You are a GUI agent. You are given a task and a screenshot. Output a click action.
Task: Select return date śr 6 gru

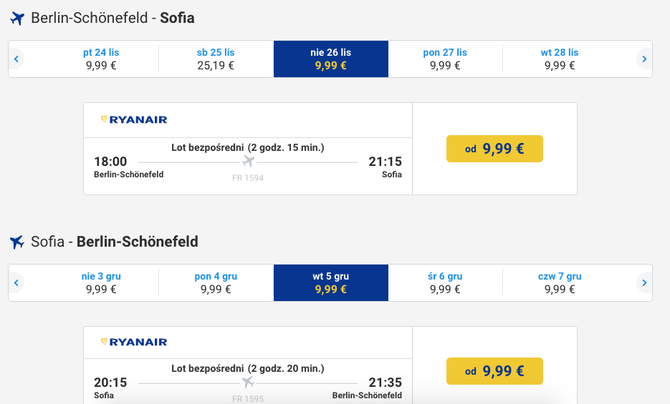(x=445, y=283)
